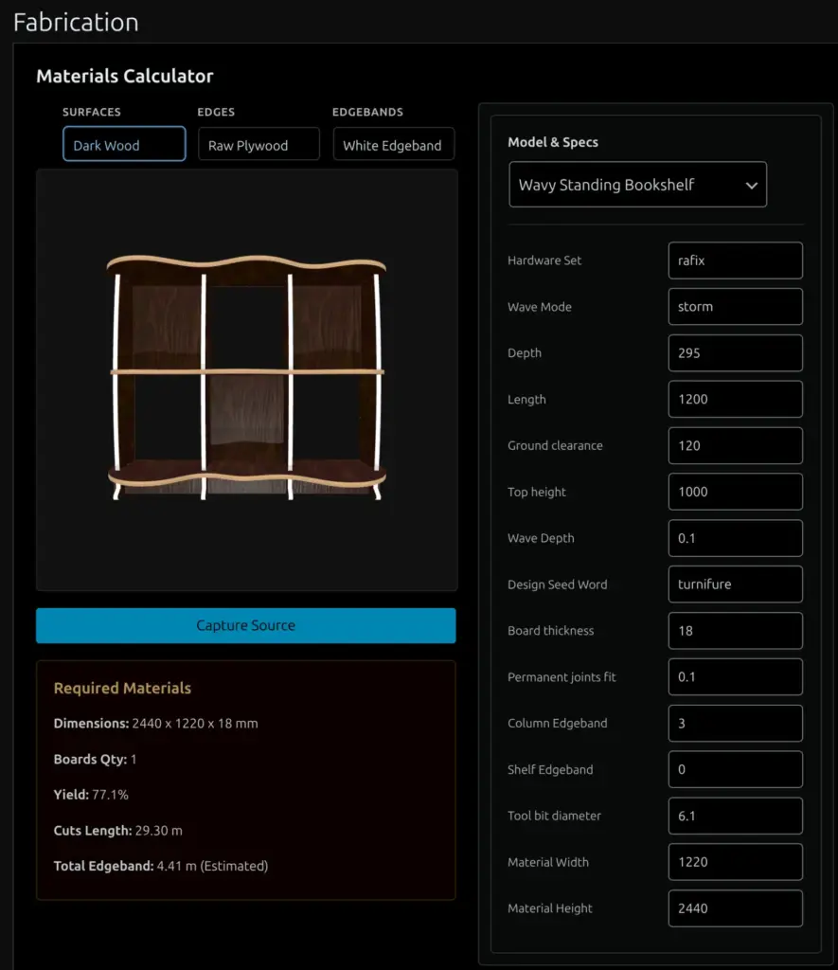
Task: Focus the Hardware Set field with rafix
Action: (736, 260)
